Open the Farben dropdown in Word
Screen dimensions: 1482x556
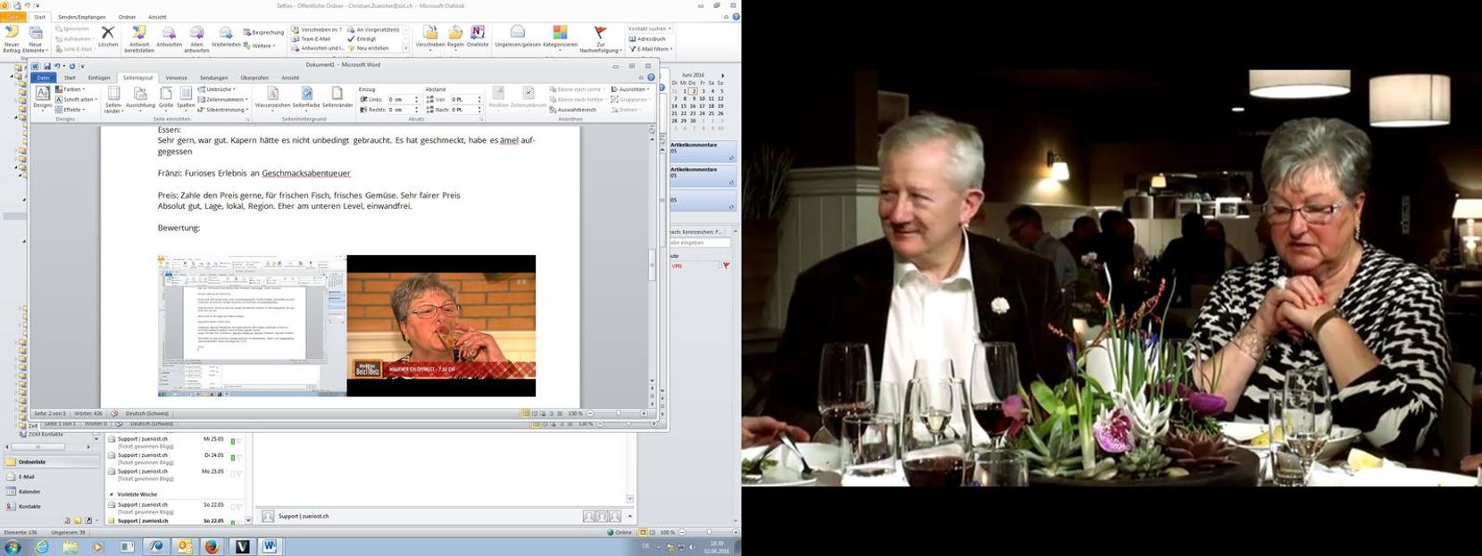pyautogui.click(x=70, y=89)
